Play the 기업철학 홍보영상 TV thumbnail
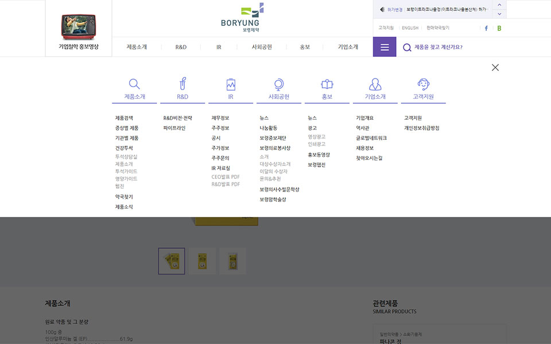The width and height of the screenshot is (551, 344). point(79,26)
